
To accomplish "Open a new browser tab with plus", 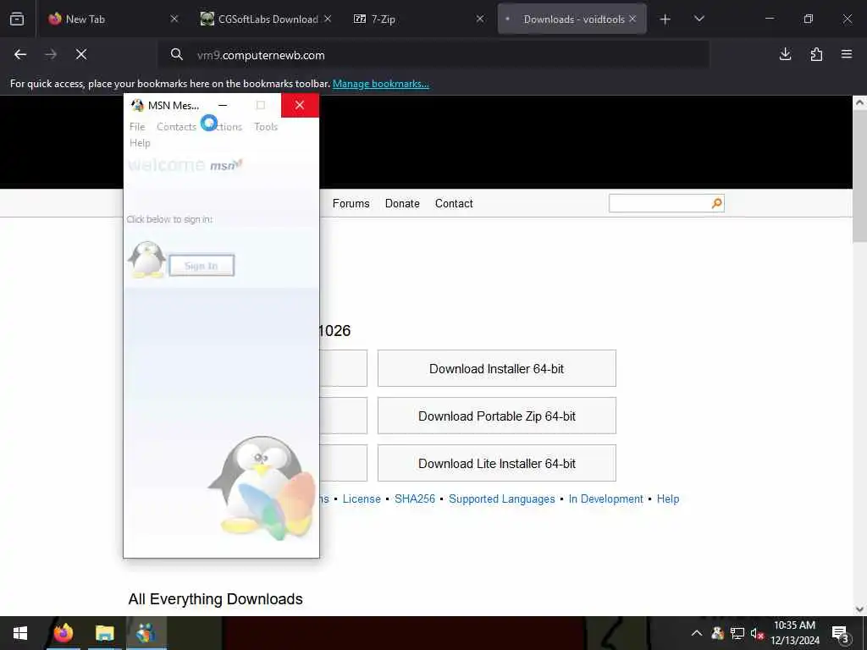I will click(665, 19).
